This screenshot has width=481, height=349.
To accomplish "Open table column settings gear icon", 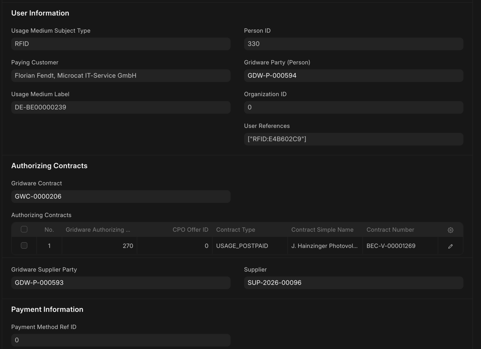I will coord(450,230).
